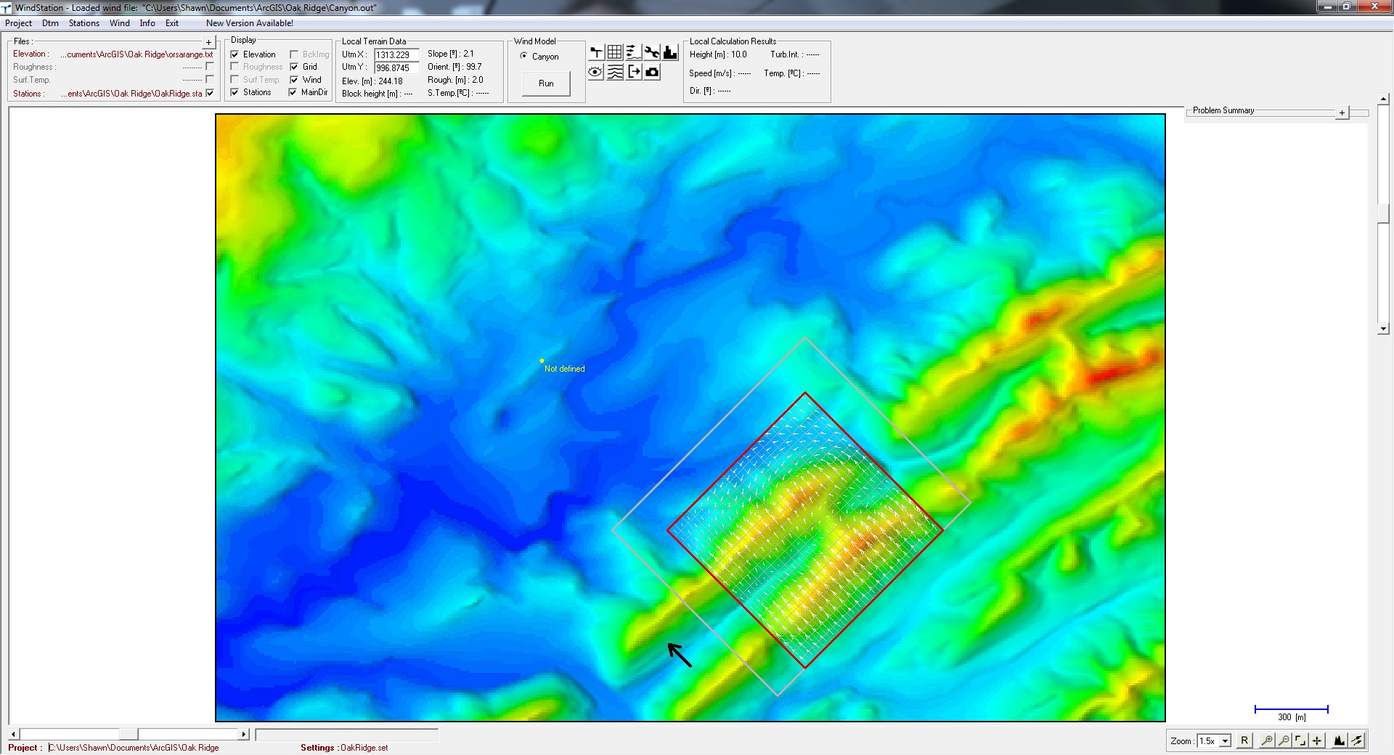This screenshot has width=1394, height=755.
Task: Open the Info menu
Action: (x=147, y=23)
